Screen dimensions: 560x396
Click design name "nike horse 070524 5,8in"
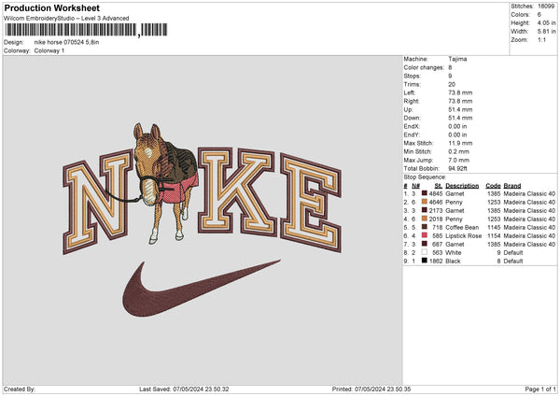click(x=67, y=42)
